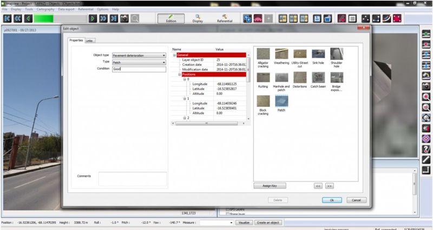433x230 pixels.
Task: Click the fast forward double-arrow button
Action: coord(103,19)
